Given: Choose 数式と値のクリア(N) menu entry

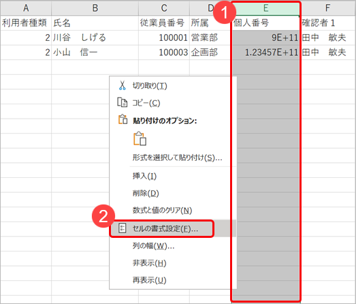Looking at the screenshot, I should [x=173, y=211].
